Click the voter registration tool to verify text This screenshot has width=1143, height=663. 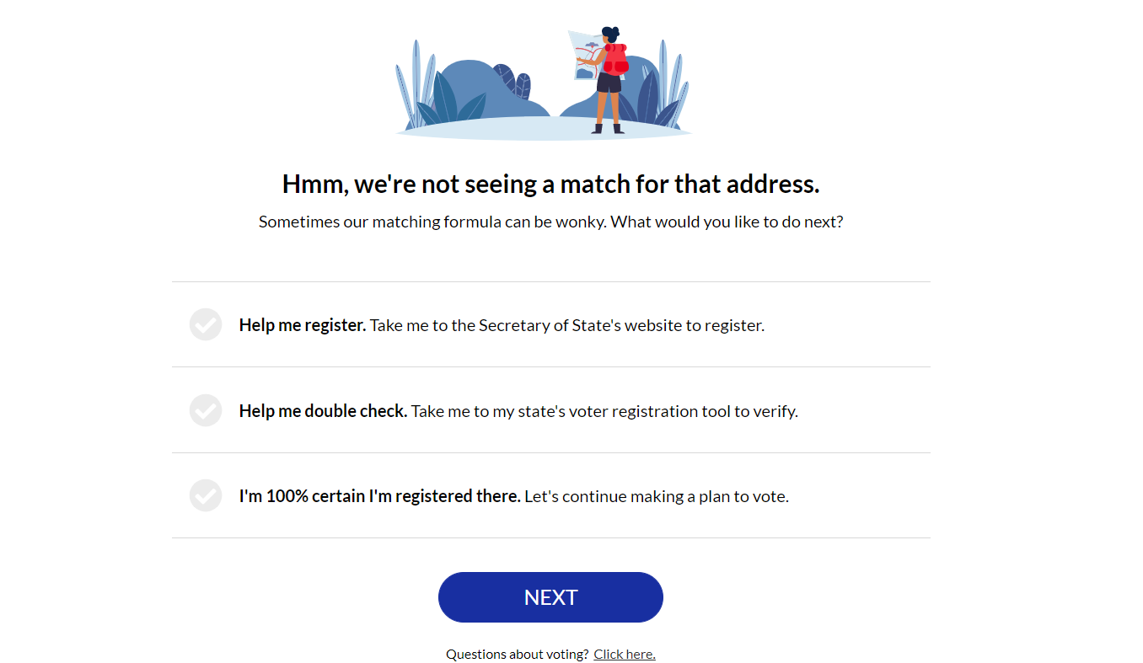point(604,411)
